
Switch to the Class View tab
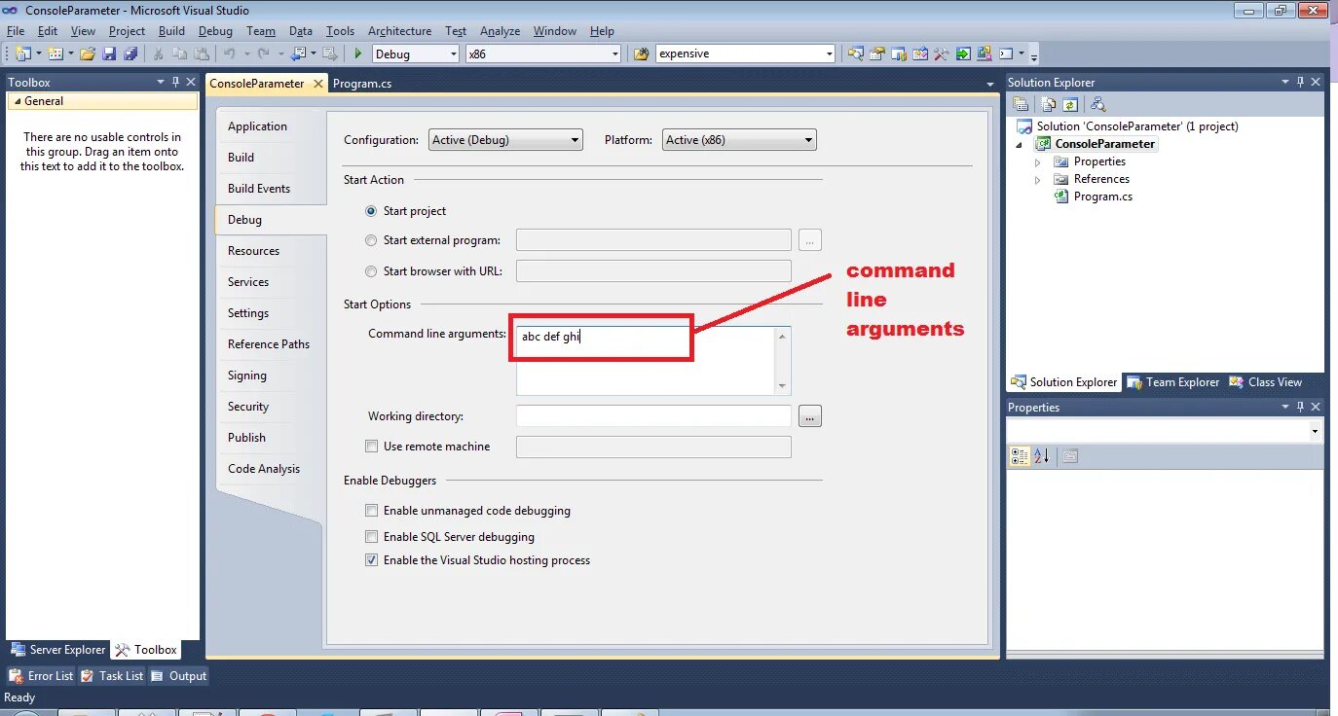coord(1265,382)
